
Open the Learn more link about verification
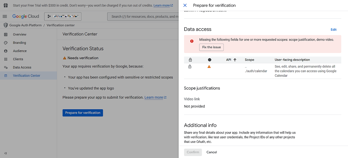pos(156,97)
